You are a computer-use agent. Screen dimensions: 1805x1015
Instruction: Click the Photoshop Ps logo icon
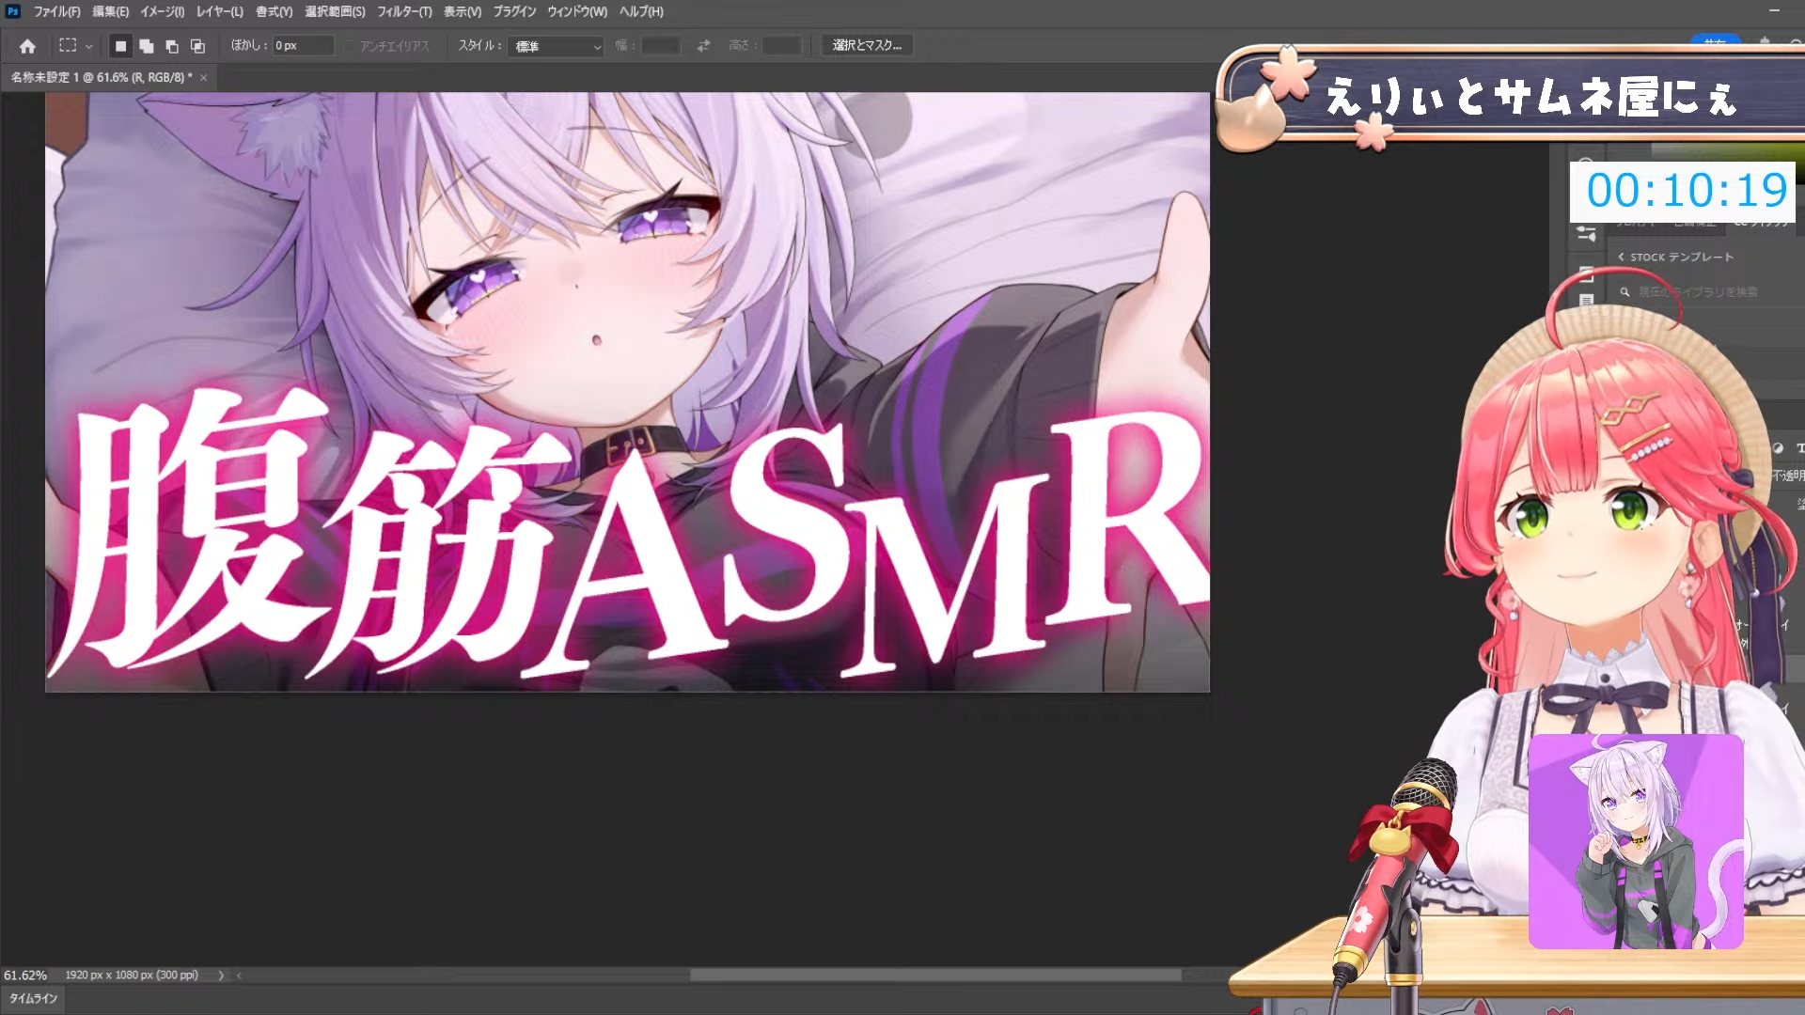13,11
